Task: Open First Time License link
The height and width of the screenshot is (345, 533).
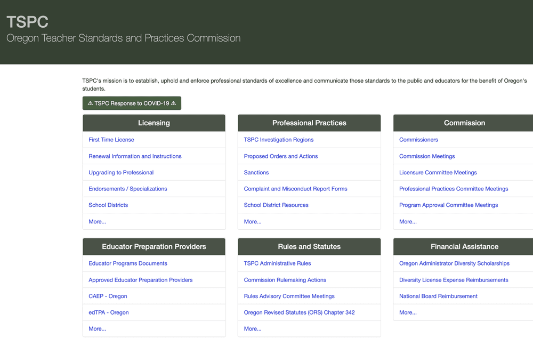Action: pyautogui.click(x=111, y=140)
